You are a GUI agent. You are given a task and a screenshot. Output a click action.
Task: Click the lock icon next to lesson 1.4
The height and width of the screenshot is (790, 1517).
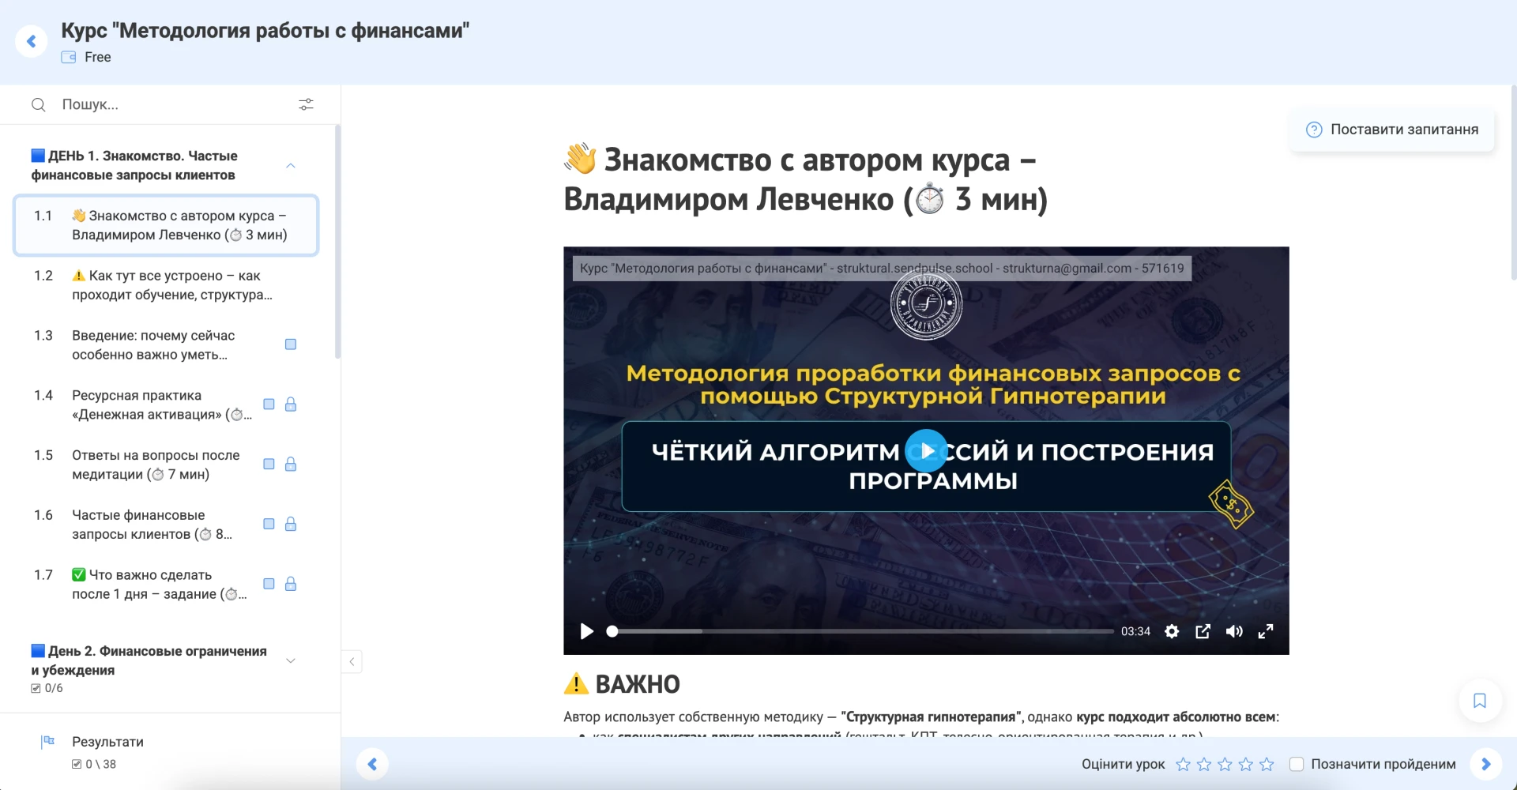tap(292, 404)
